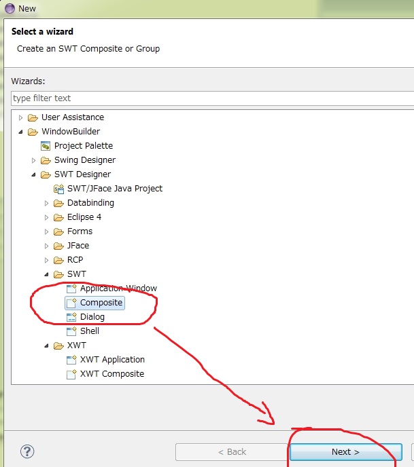Image resolution: width=414 pixels, height=467 pixels.
Task: Open help with the question mark icon
Action: pyautogui.click(x=27, y=451)
